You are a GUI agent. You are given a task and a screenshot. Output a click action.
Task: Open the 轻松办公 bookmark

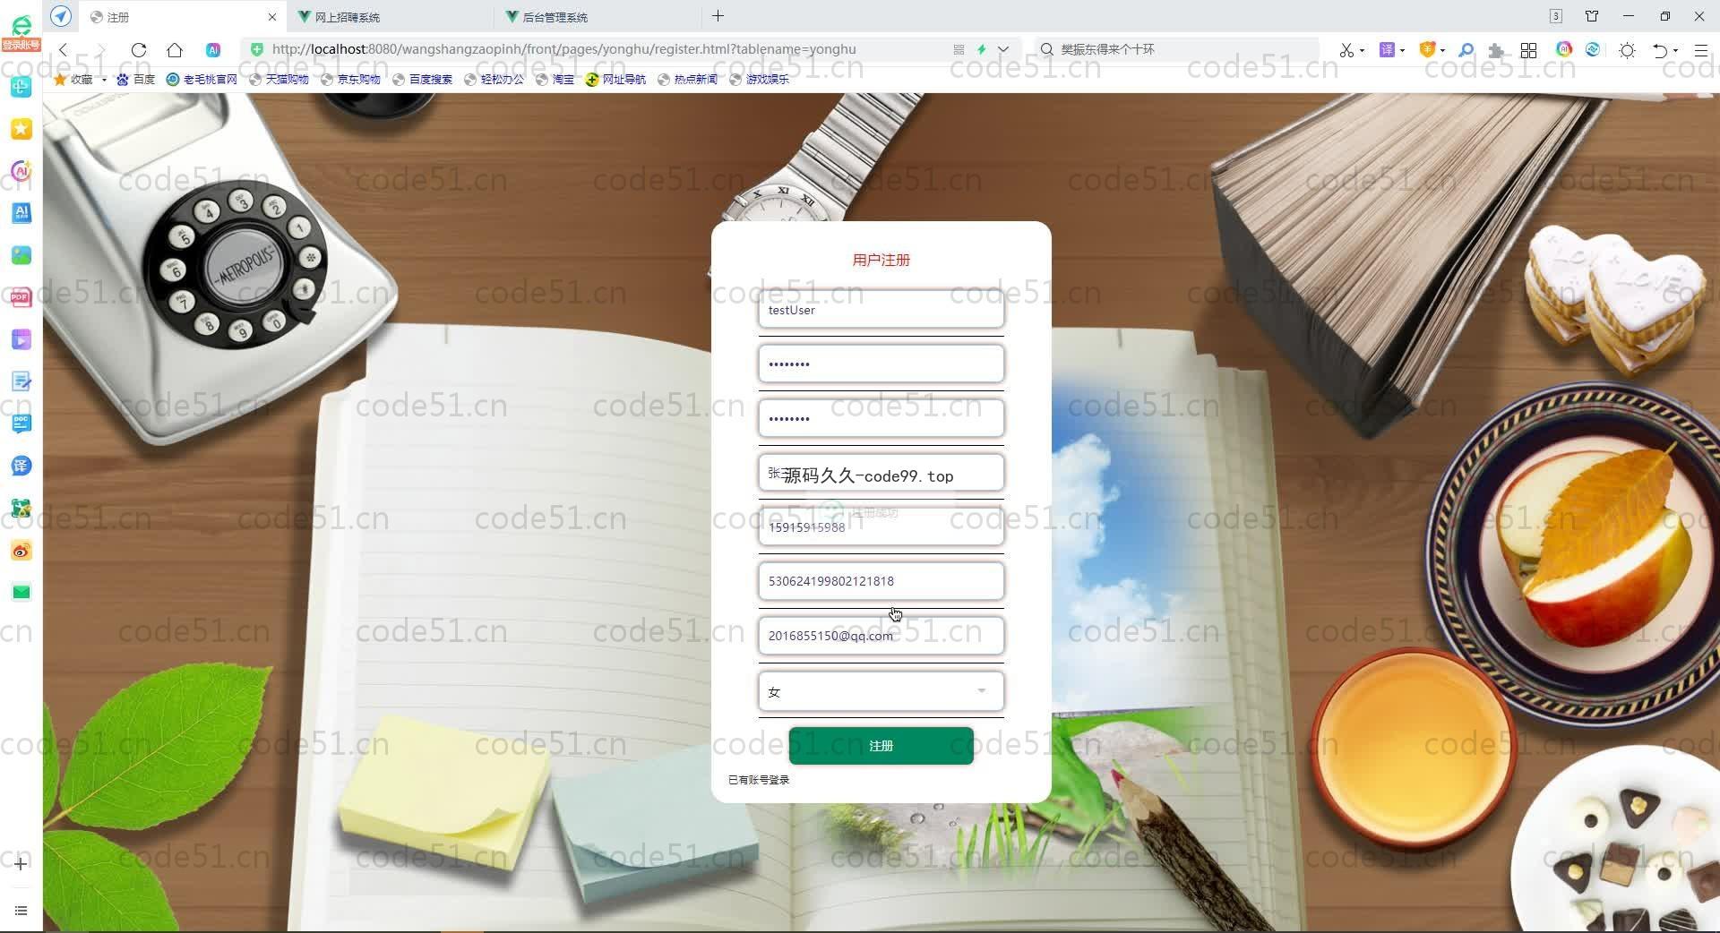pos(494,80)
